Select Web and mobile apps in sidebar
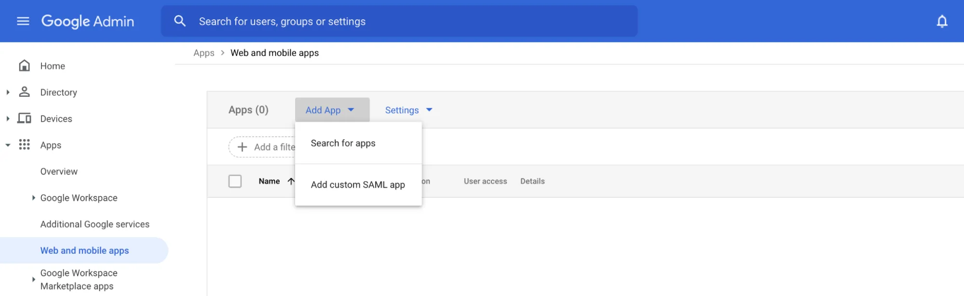Viewport: 964px width, 296px height. tap(84, 250)
